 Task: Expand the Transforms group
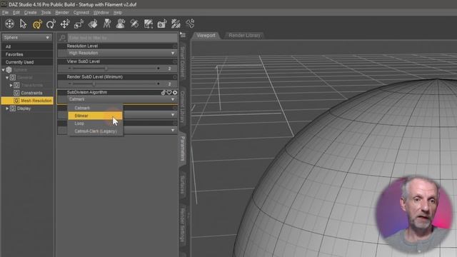(x=11, y=85)
